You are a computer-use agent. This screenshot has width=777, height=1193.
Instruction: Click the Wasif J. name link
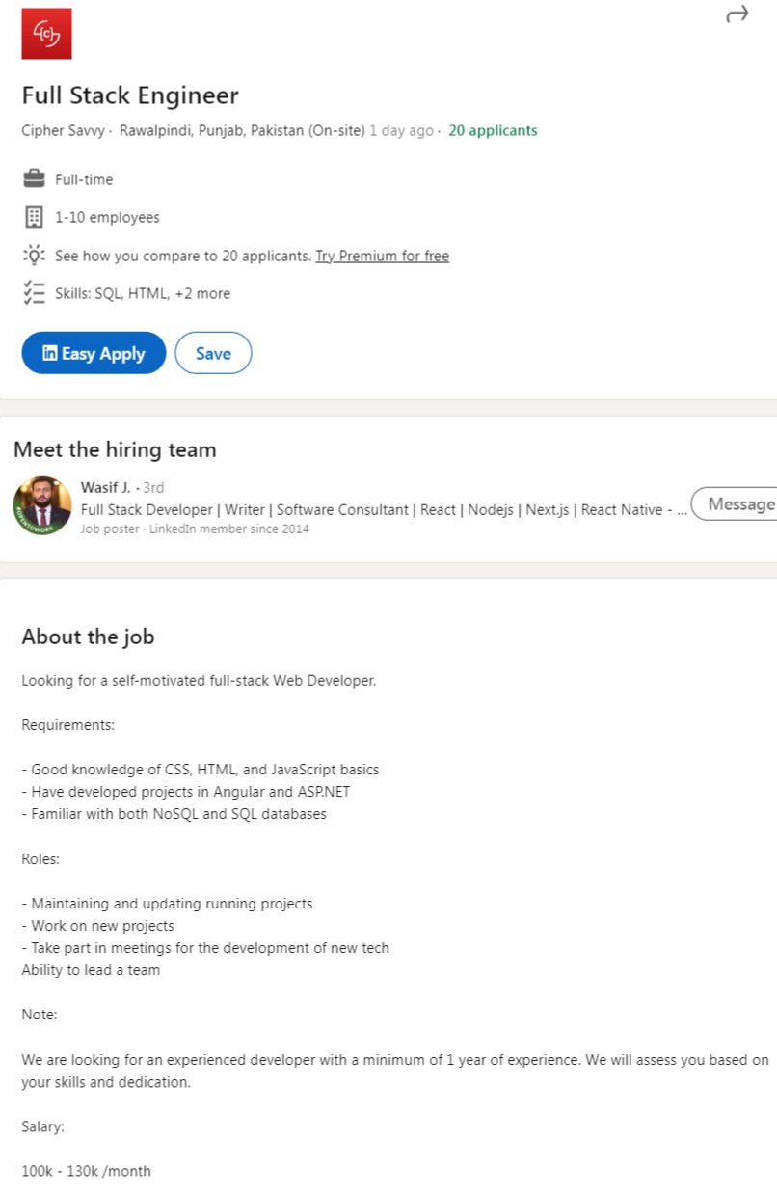click(105, 487)
